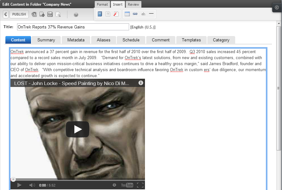
Task: Mute the video with the speaker icon
Action: point(32,185)
